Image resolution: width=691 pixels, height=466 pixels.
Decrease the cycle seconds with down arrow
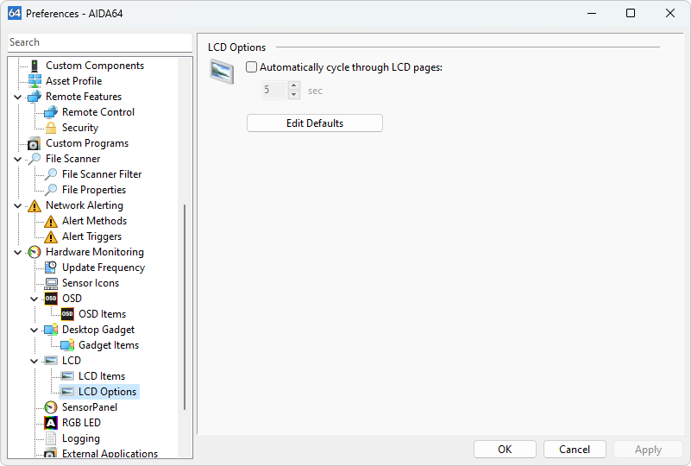click(294, 95)
